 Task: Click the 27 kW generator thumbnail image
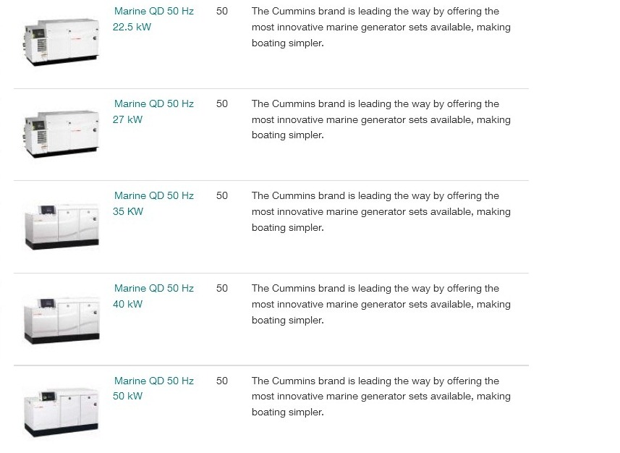click(x=61, y=134)
